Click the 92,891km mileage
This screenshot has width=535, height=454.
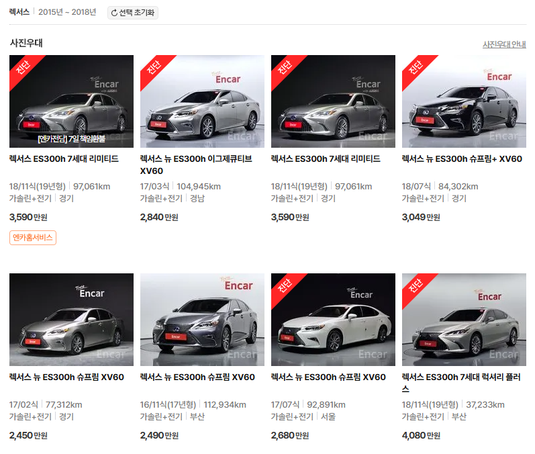pos(326,405)
